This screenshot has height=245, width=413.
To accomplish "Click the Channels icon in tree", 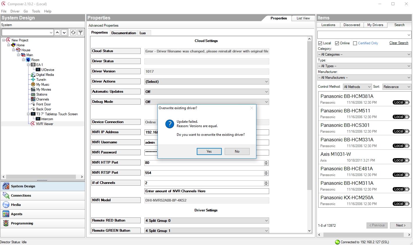I will tap(33, 99).
